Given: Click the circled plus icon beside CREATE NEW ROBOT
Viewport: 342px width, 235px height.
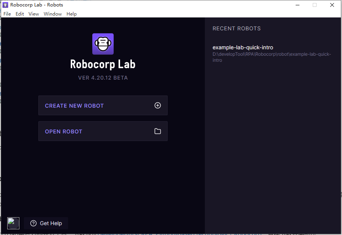Looking at the screenshot, I should click(x=158, y=105).
